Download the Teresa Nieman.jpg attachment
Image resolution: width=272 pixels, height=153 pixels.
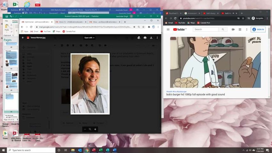(151, 38)
